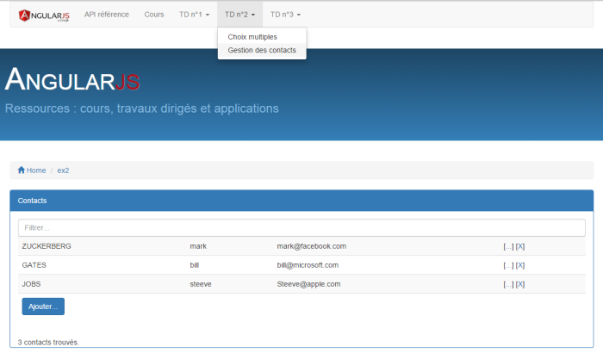Screen dimensions: 603x353
Task: Expand the TD n°3 dropdown
Action: pos(285,15)
